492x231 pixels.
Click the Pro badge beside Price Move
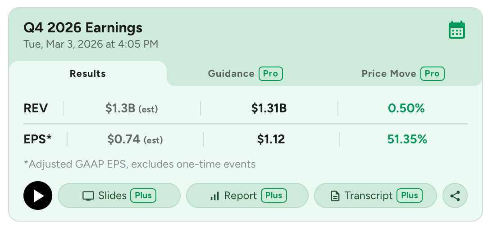click(x=433, y=74)
